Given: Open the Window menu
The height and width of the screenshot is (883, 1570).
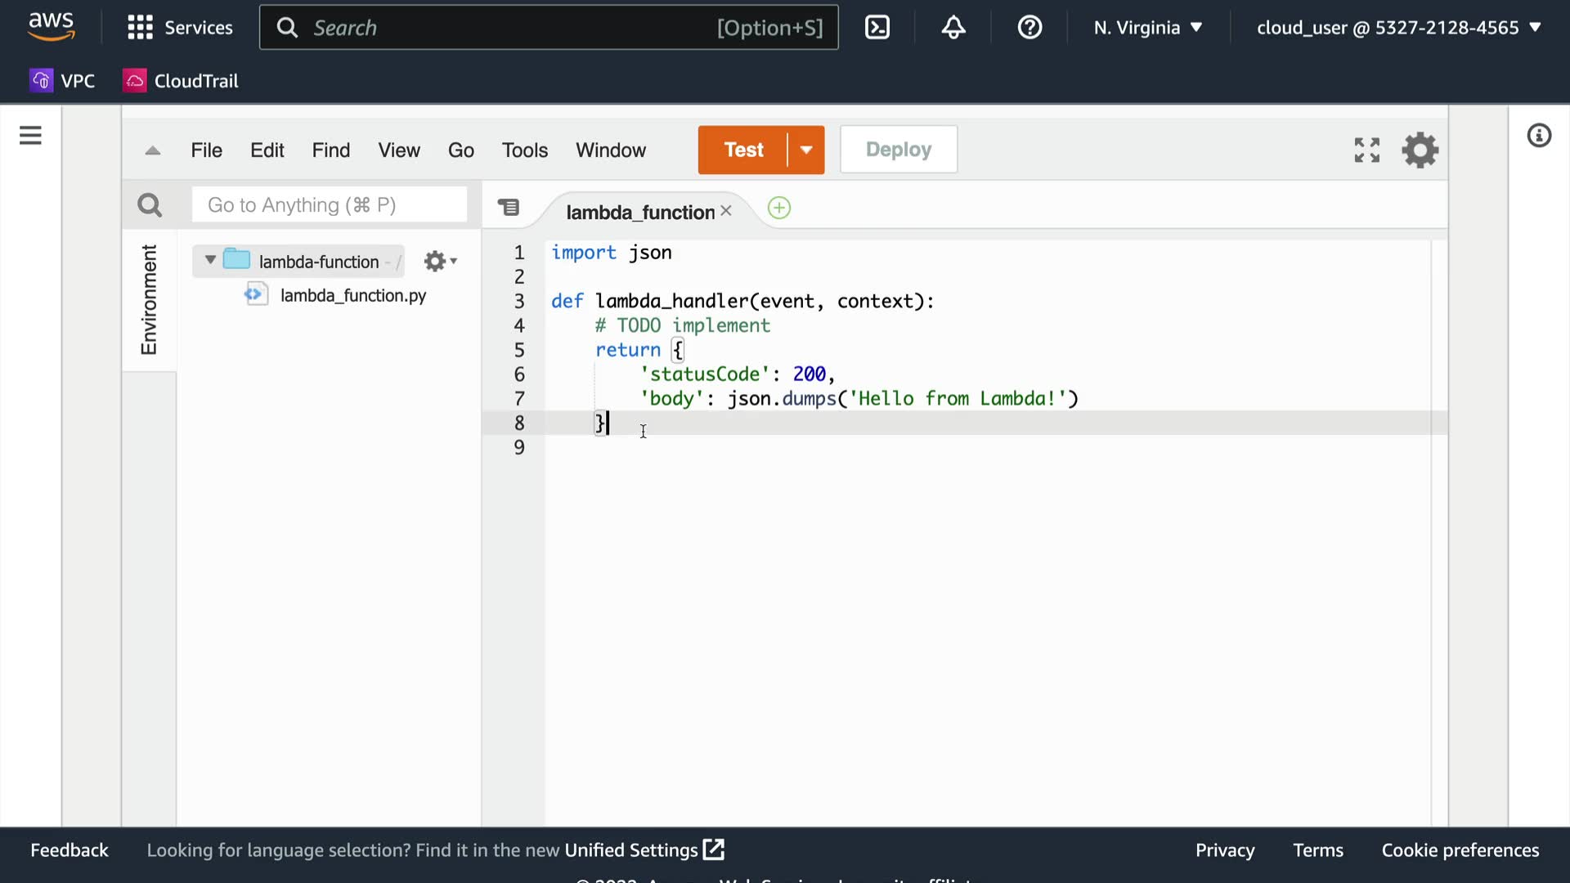Looking at the screenshot, I should coord(610,150).
